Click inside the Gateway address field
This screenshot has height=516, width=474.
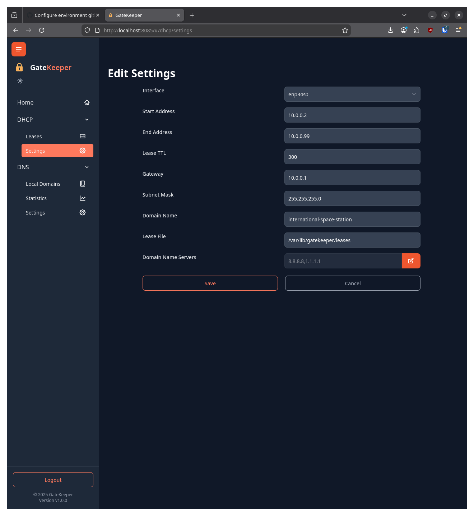[352, 178]
